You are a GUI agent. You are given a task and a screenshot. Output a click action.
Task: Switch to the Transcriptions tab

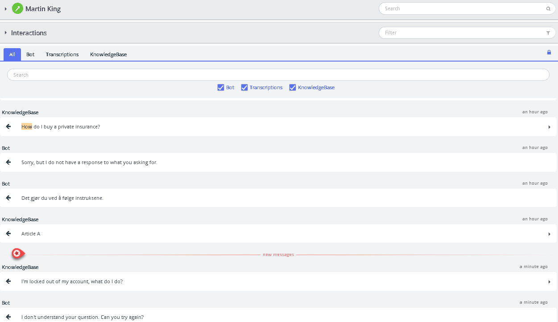62,54
